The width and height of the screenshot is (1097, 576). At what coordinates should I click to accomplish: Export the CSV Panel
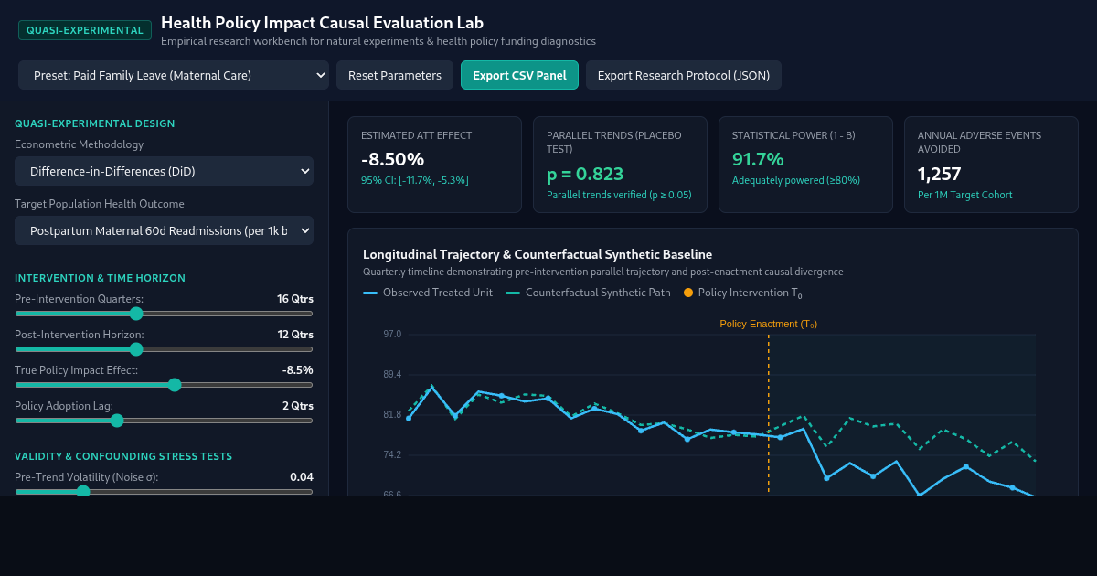pos(519,75)
